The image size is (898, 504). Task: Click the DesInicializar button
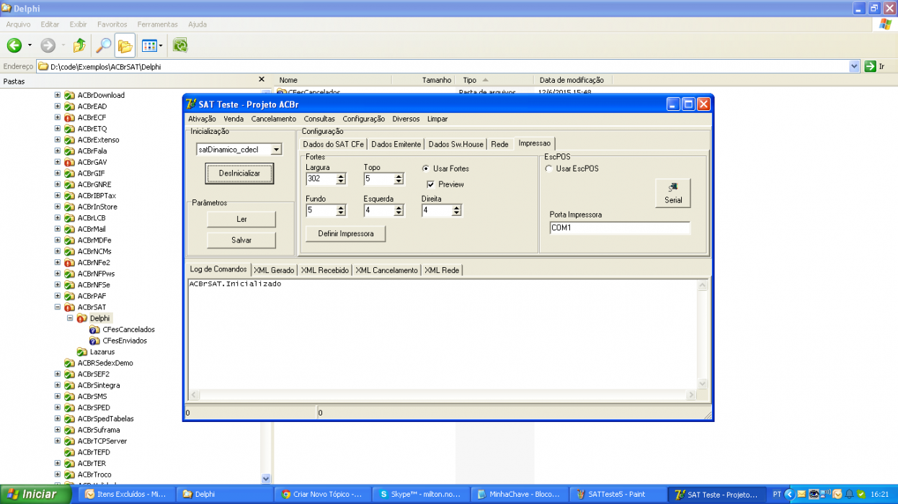coord(240,174)
